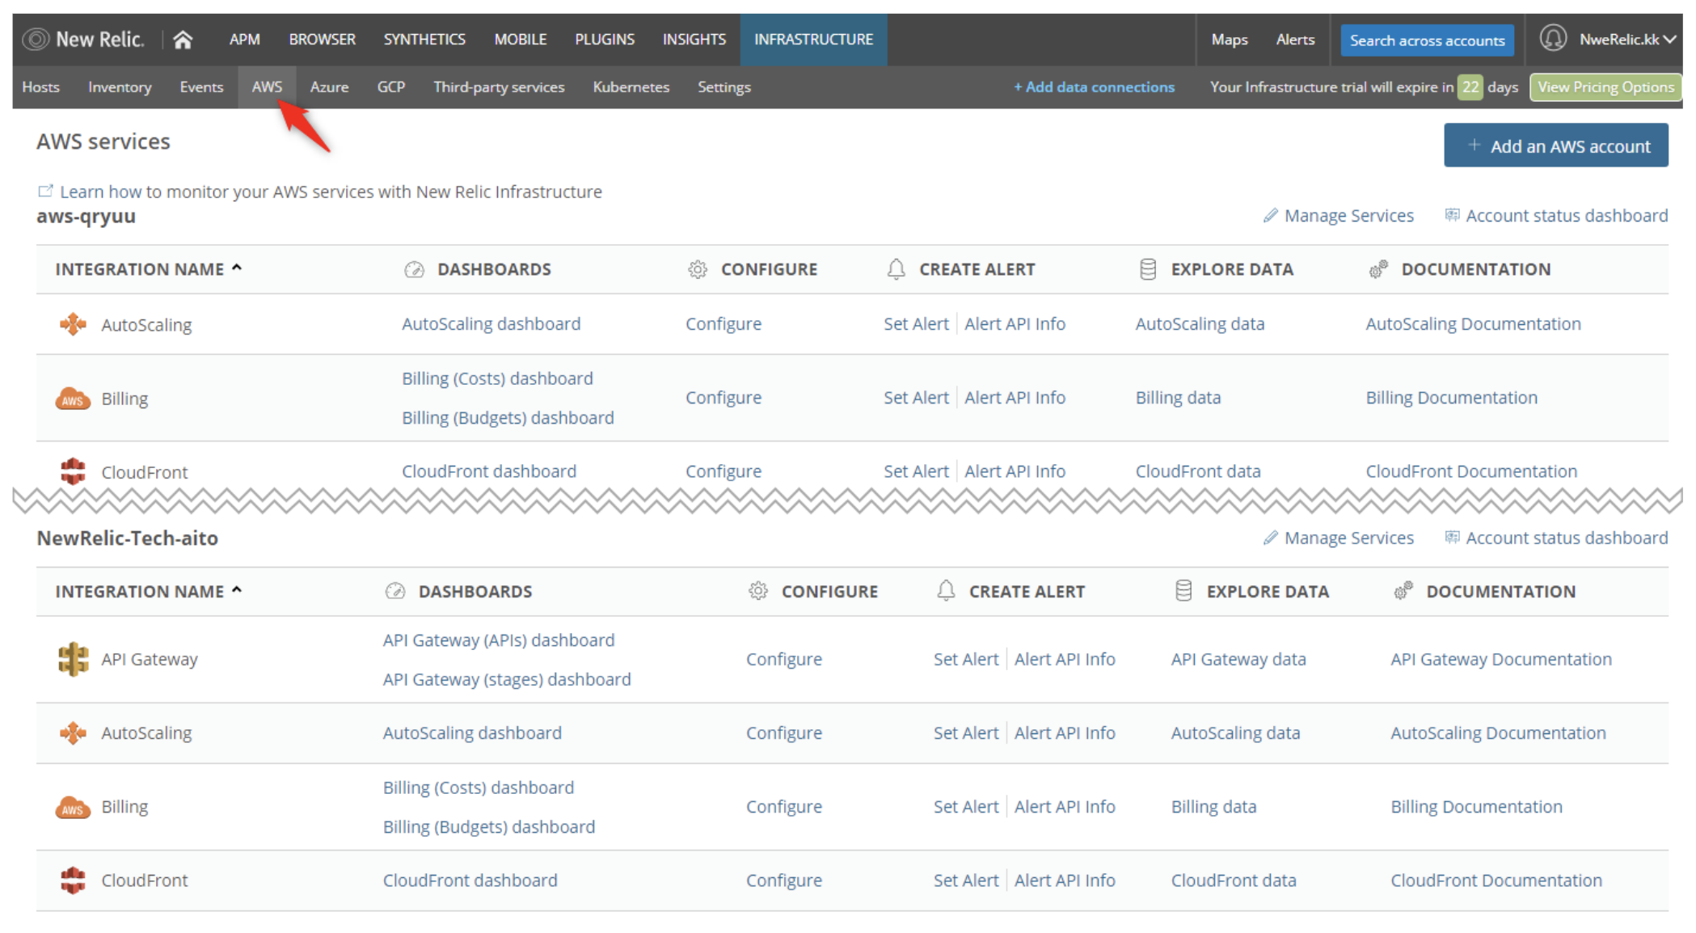
Task: Open the APM menu
Action: (x=244, y=39)
